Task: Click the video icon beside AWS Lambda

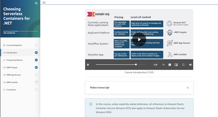Action: (4, 82)
